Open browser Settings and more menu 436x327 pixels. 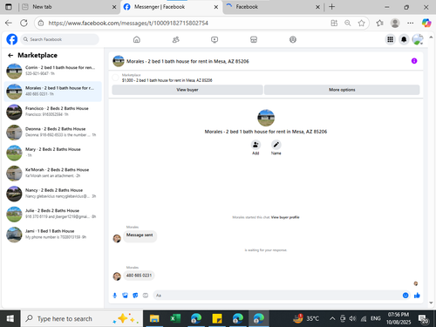pyautogui.click(x=410, y=23)
